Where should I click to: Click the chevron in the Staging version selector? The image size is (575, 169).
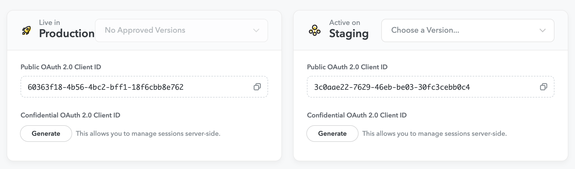pyautogui.click(x=543, y=30)
